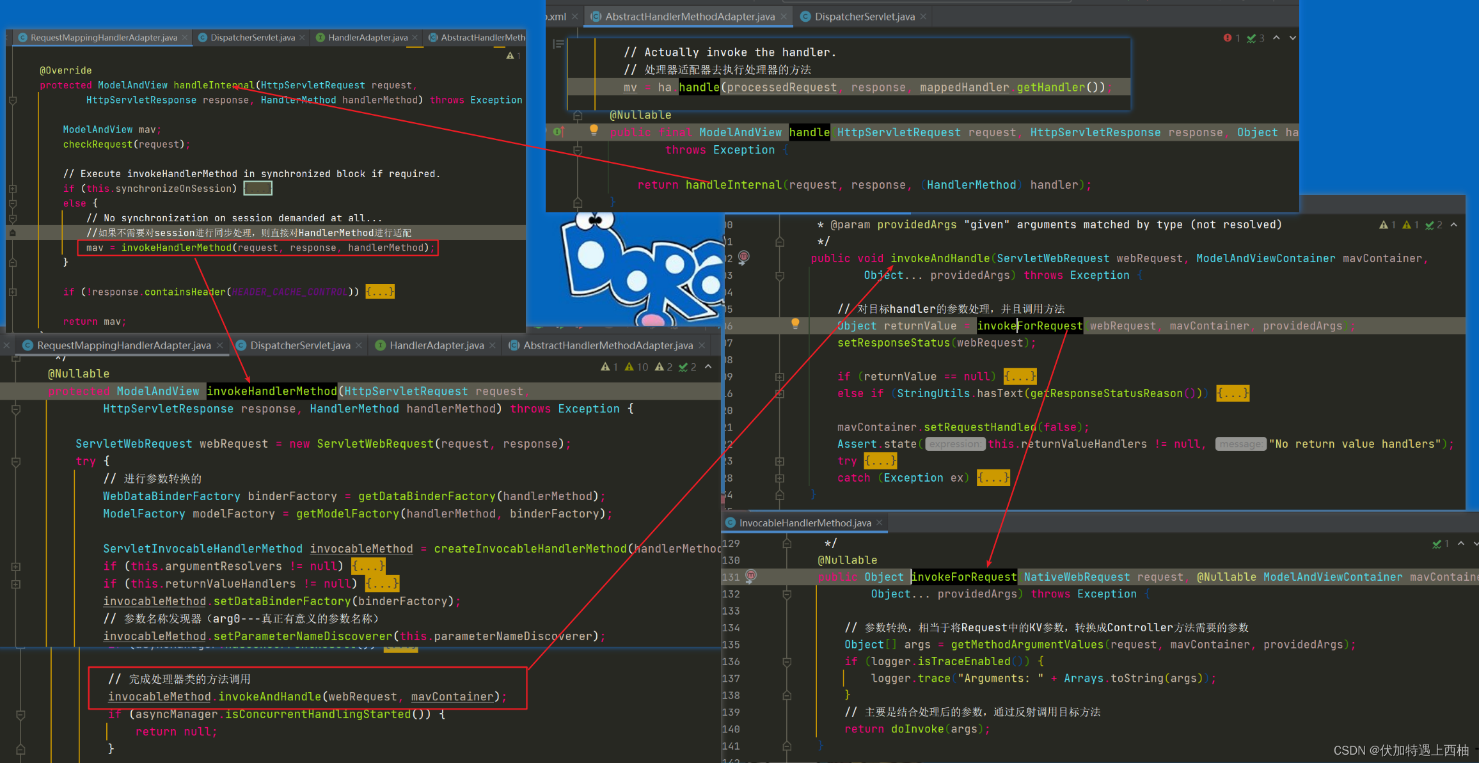1479x763 pixels.
Task: Select the InvocableHandlerMethod.java tab
Action: click(805, 523)
